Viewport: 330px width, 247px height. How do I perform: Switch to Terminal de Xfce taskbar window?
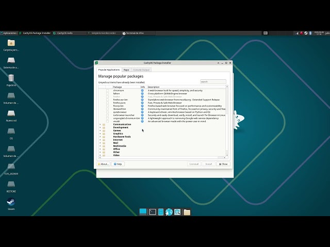pos(138,33)
